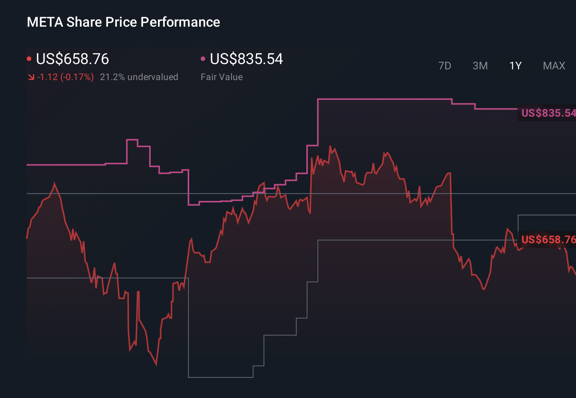
Task: Click the US$835.54 price badge on chart
Action: pos(548,113)
